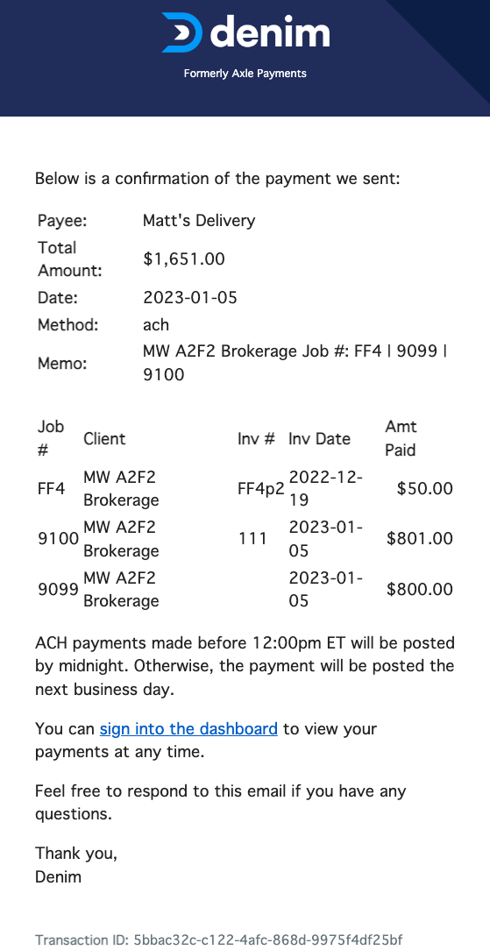Screen dimensions: 490x950
Task: Click the payment method value ach
Action: [156, 325]
